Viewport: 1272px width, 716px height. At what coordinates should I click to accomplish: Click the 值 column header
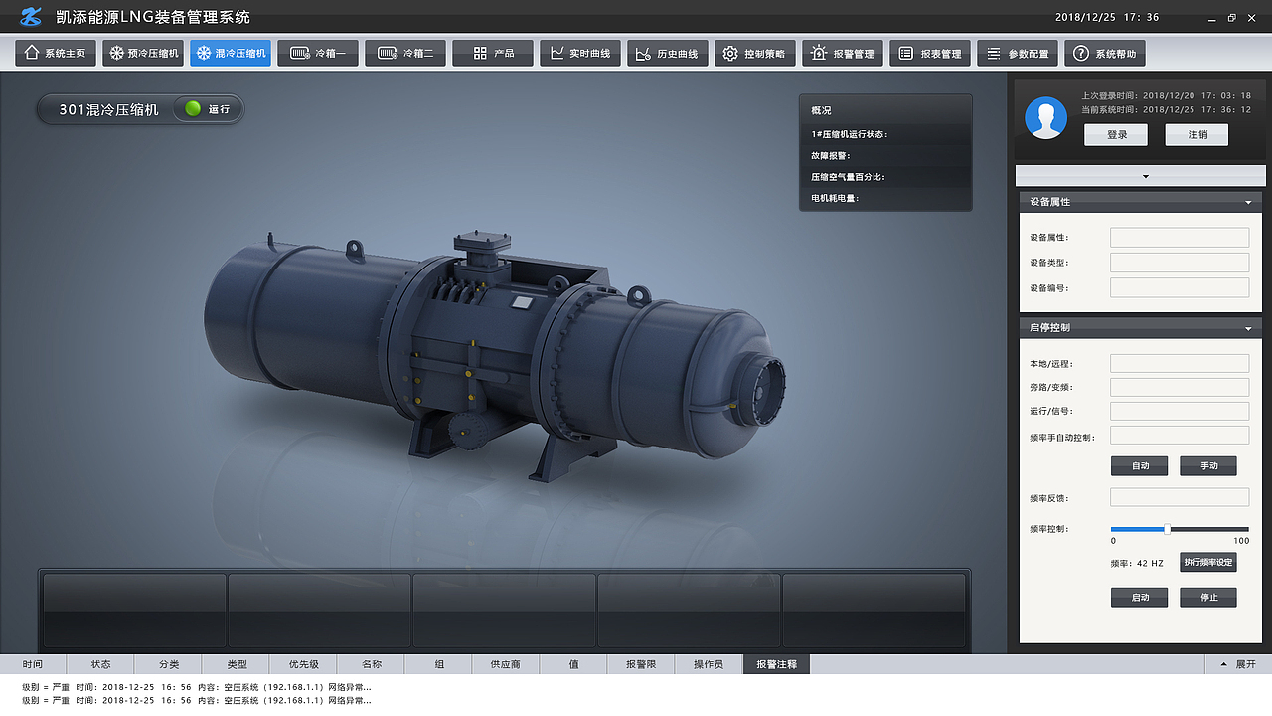coord(573,664)
